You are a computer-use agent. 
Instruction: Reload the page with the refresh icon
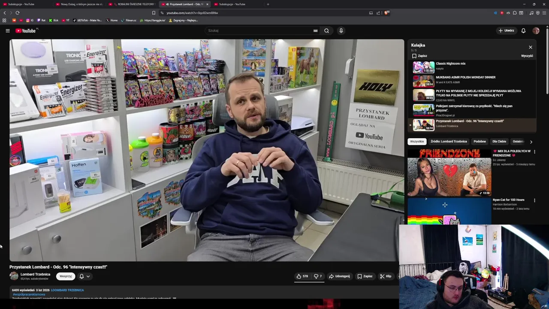[17, 13]
